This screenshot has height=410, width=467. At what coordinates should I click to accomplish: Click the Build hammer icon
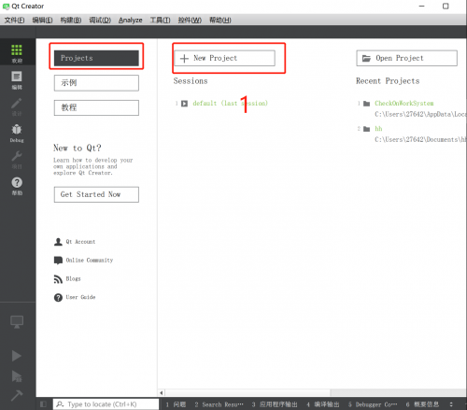pyautogui.click(x=17, y=395)
